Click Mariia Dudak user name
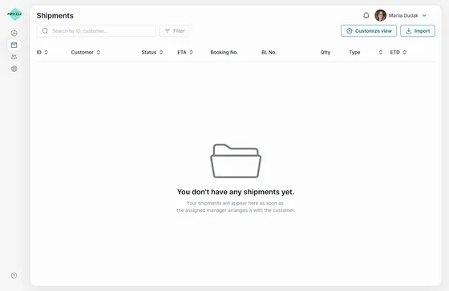 pos(403,15)
